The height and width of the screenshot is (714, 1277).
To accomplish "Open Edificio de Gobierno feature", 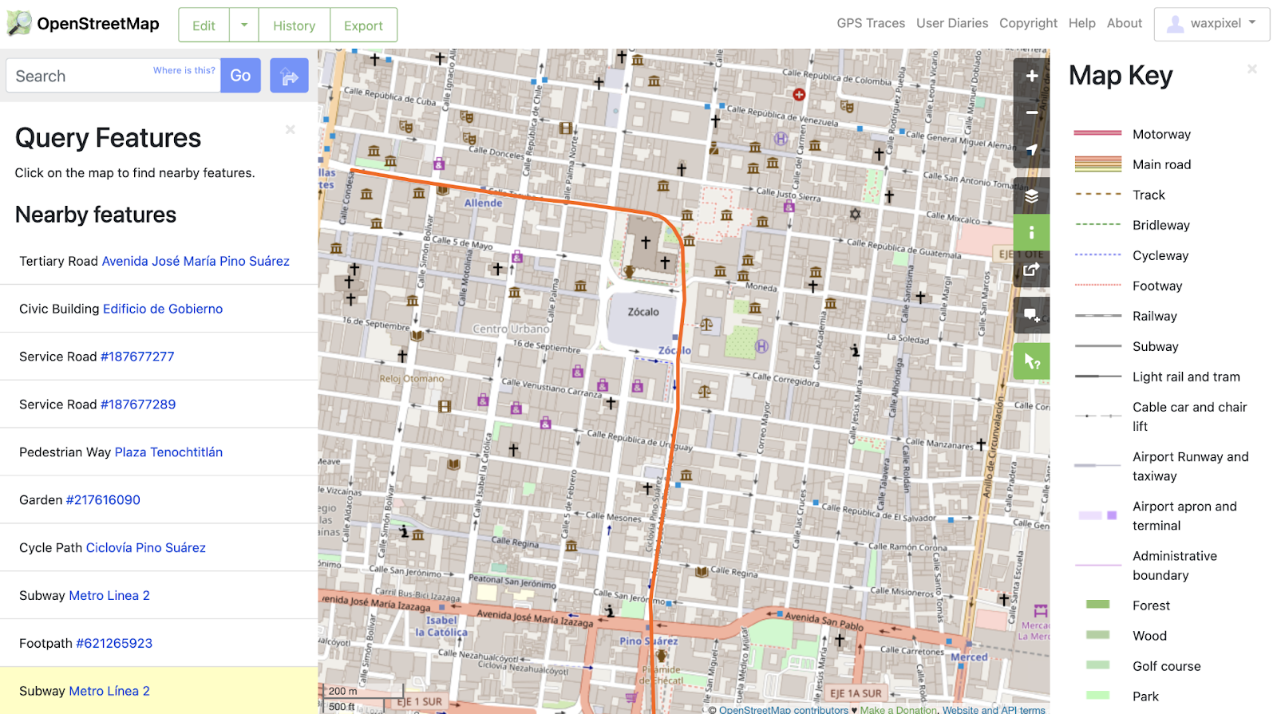I will click(163, 309).
